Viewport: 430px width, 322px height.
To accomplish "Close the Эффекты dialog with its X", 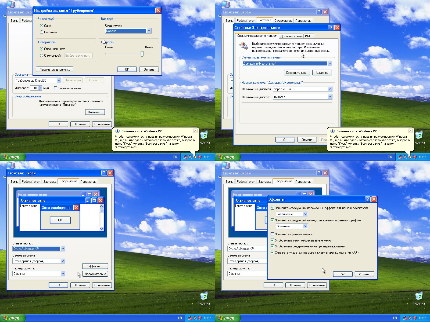I will tap(374, 199).
